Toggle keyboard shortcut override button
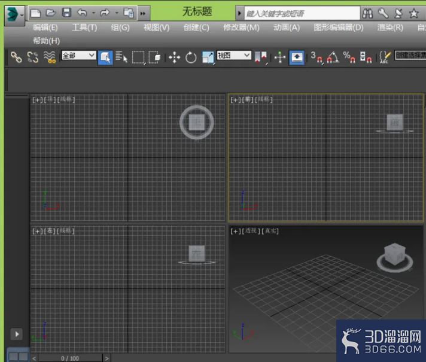426x362 pixels. (x=297, y=57)
